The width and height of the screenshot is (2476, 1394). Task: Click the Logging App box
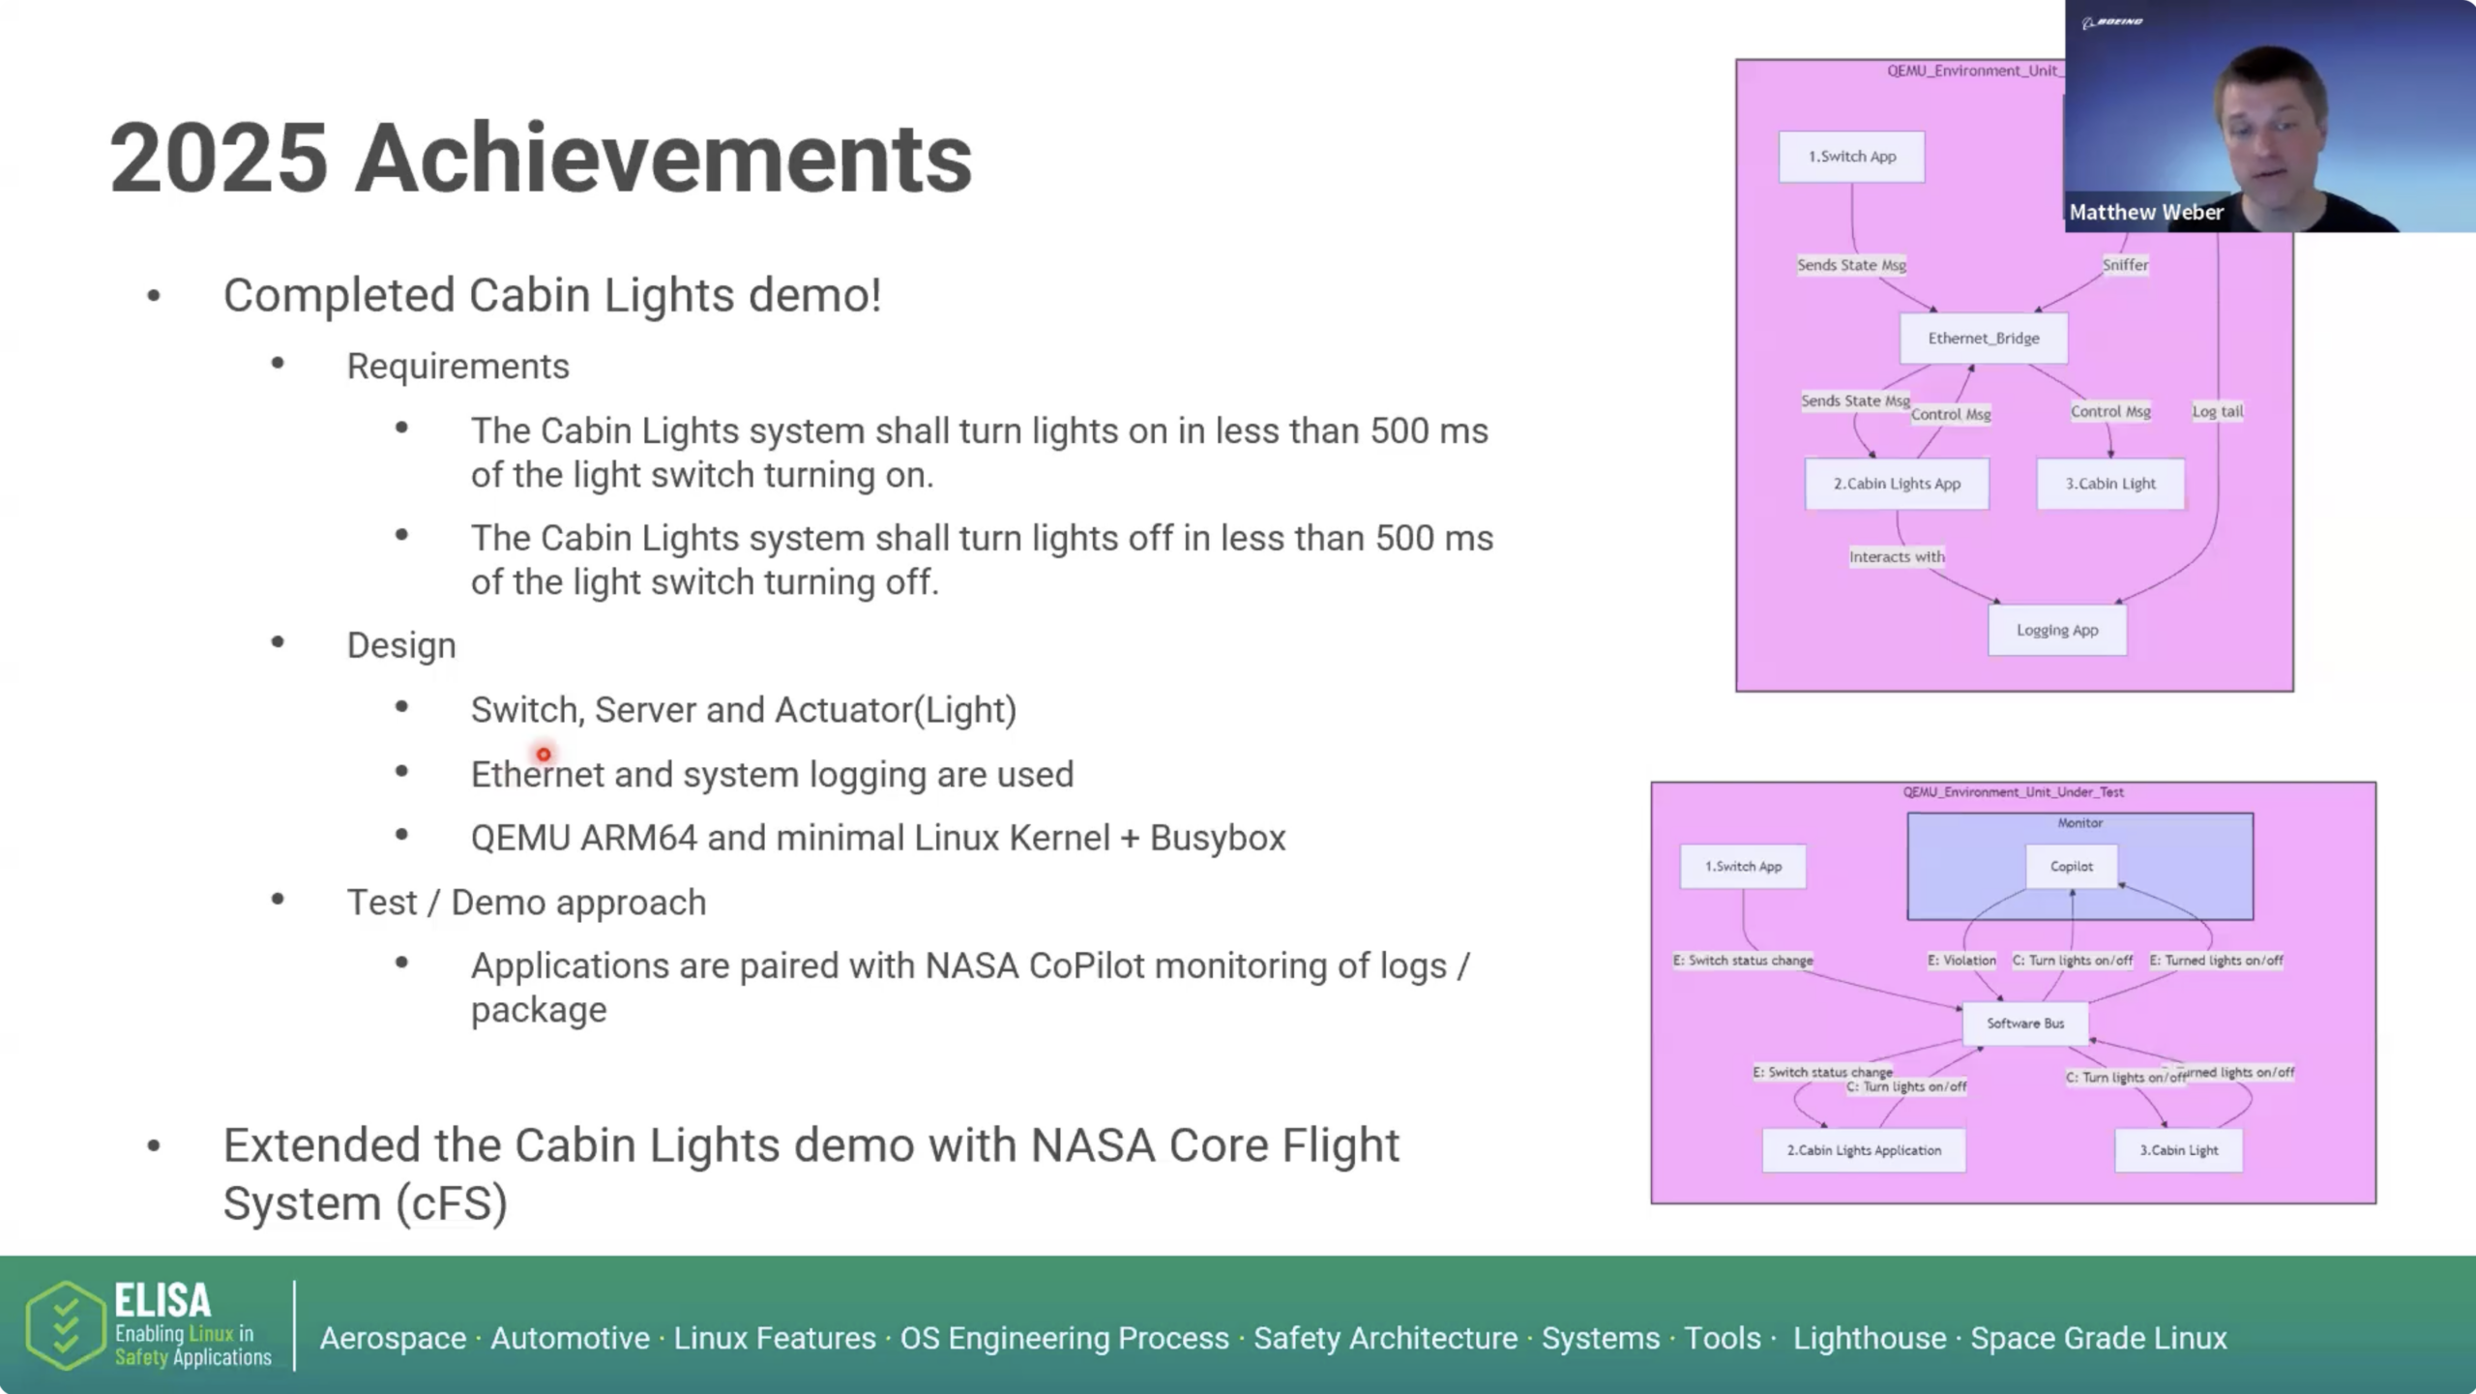(2056, 629)
